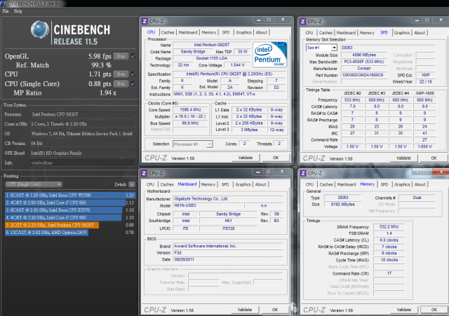Click the Cinebench globe logo icon
This screenshot has width=449, height=316.
point(40,29)
